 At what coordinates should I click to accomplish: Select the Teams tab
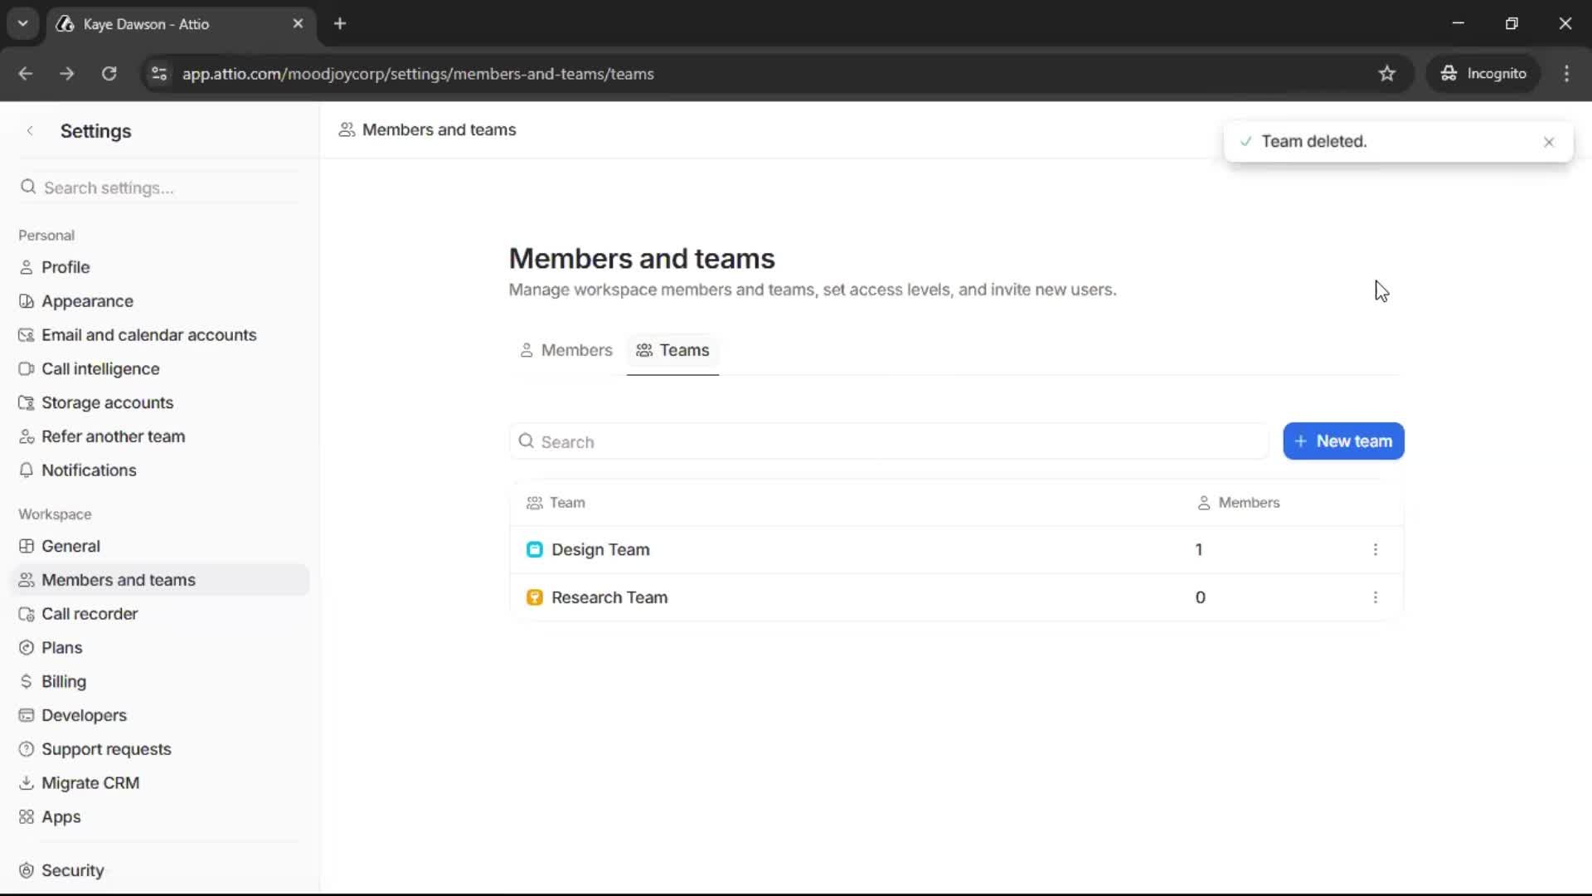pos(672,350)
